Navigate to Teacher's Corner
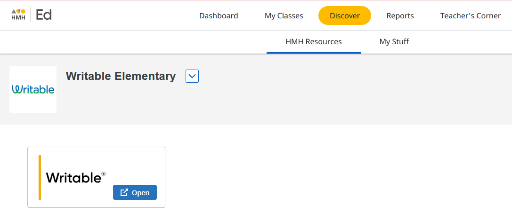This screenshot has width=512, height=221. [x=471, y=16]
